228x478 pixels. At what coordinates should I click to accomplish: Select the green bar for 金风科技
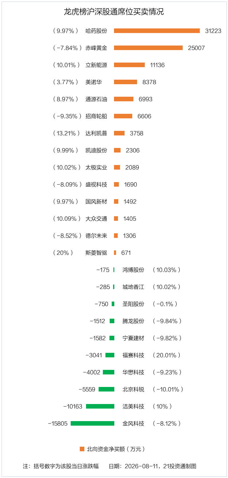(92, 423)
